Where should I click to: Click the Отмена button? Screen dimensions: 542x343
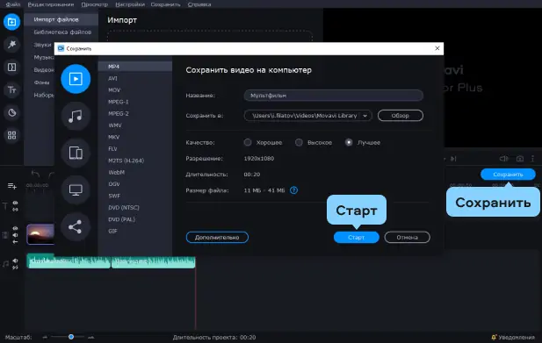tap(408, 238)
